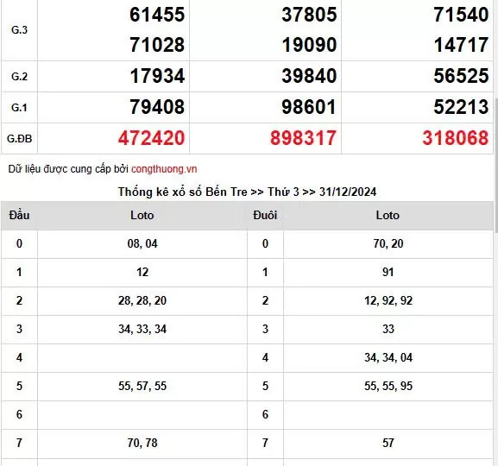Select loto cell containing 12, 92, 92
The height and width of the screenshot is (466, 498).
click(388, 300)
